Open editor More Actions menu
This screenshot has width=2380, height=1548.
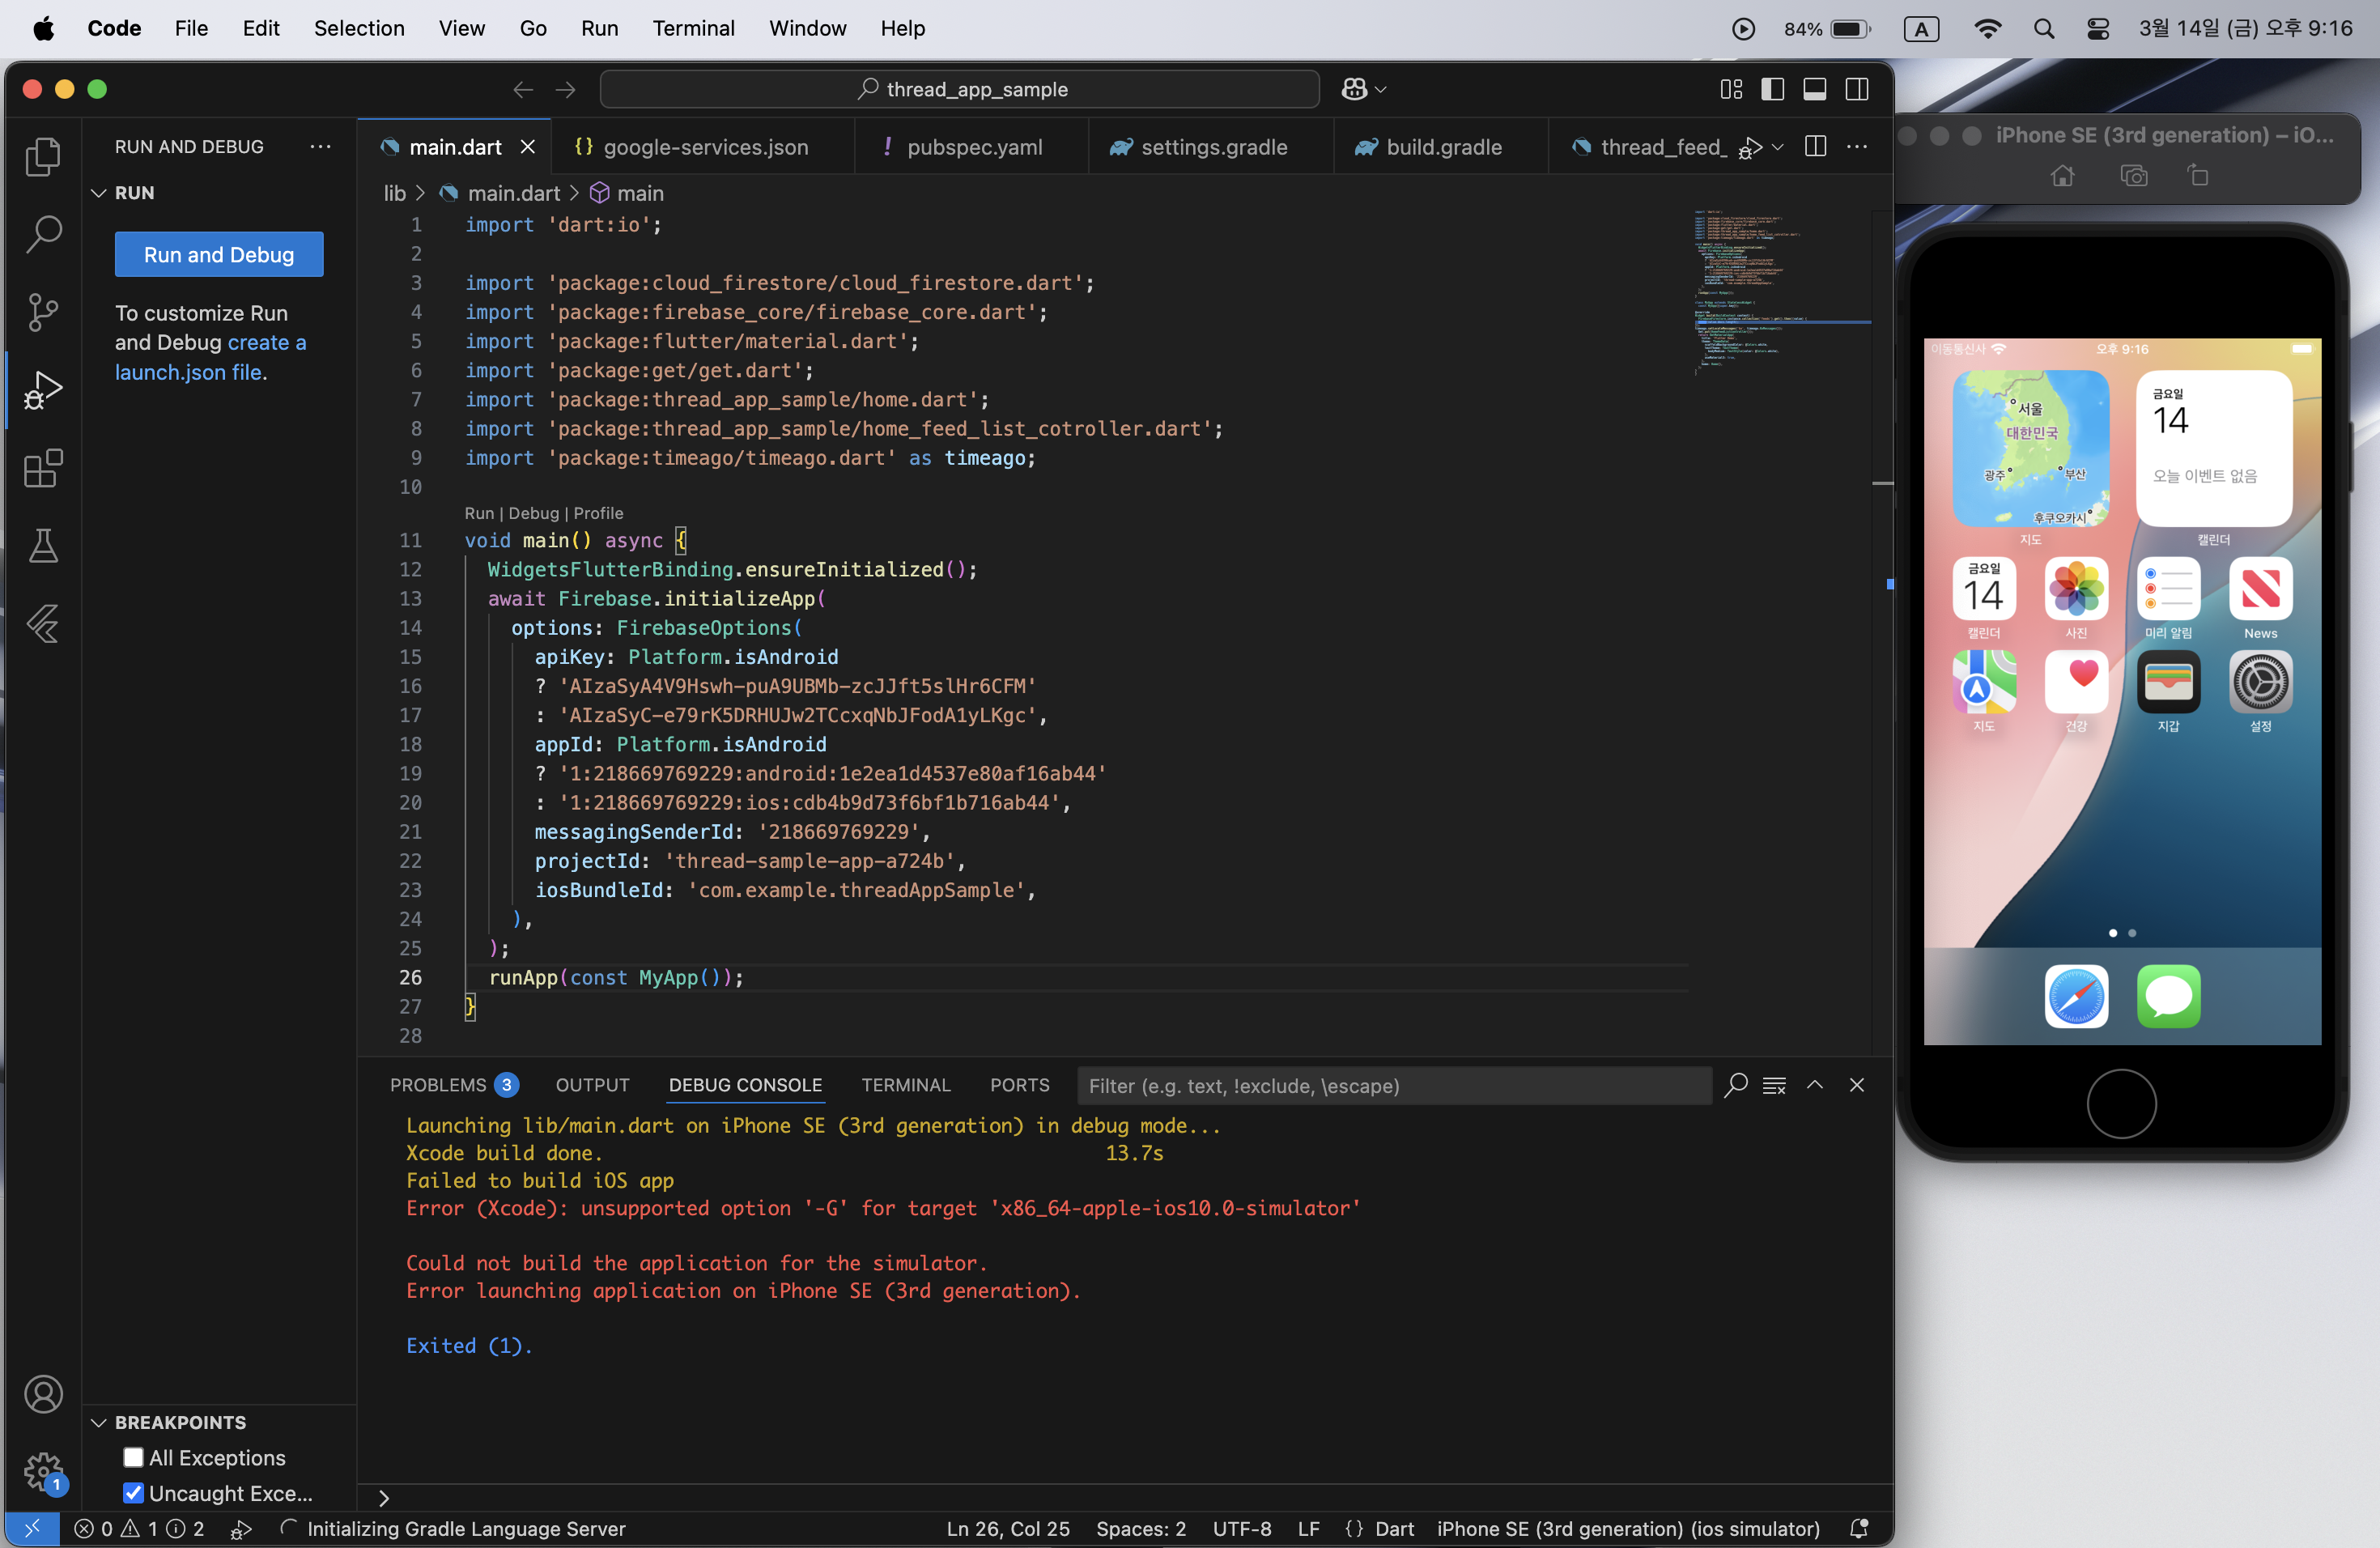point(1857,147)
